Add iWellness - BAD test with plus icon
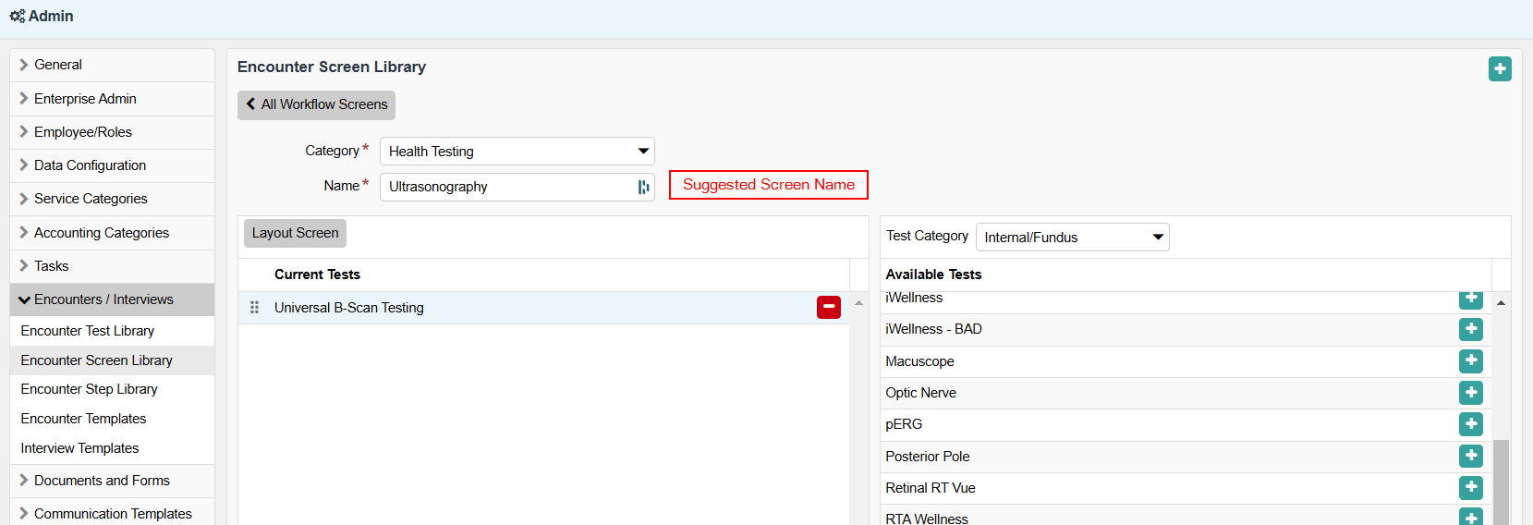The image size is (1533, 525). (1470, 329)
